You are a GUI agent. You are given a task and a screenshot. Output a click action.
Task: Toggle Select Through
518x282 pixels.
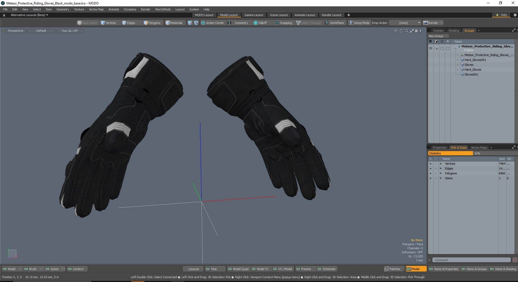click(309, 23)
